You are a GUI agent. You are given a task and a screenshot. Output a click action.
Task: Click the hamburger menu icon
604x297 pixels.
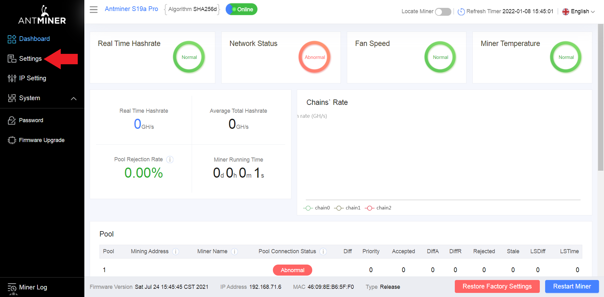point(93,9)
